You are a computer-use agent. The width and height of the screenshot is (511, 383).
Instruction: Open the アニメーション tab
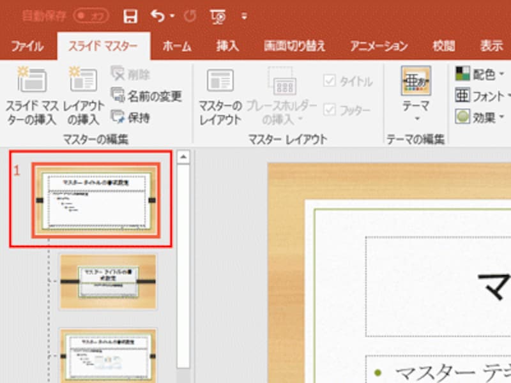click(379, 46)
